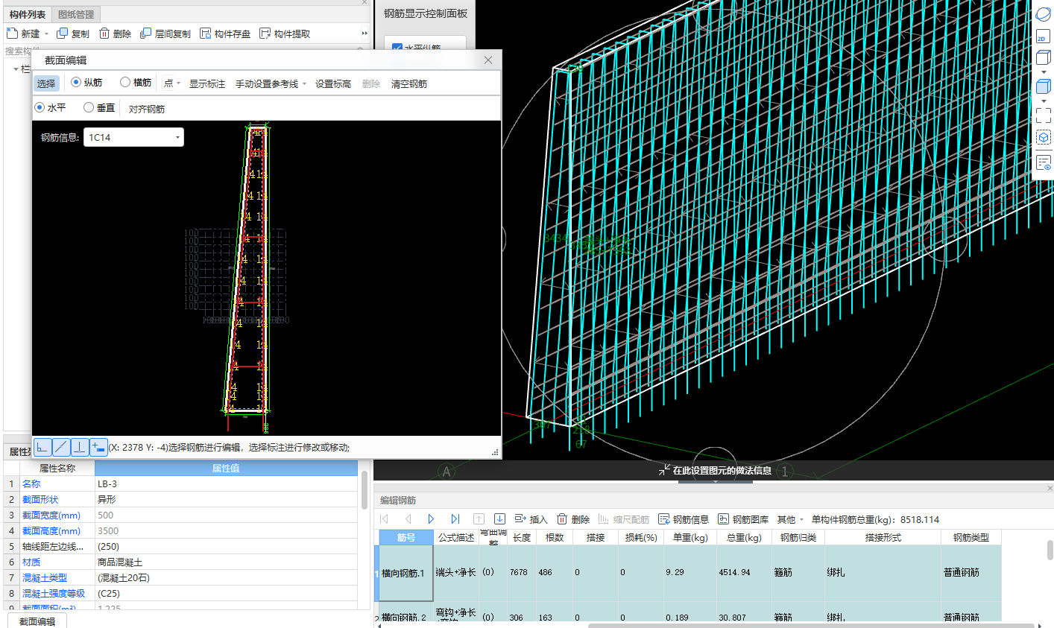Viewport: 1054px width, 628px height.
Task: Click the 筋号 column header
Action: pyautogui.click(x=406, y=537)
